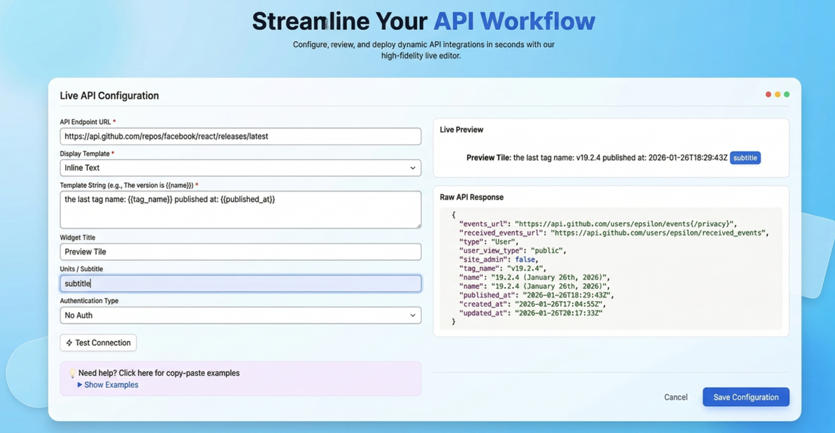
Task: Focus the API Endpoint URL field
Action: tap(240, 137)
